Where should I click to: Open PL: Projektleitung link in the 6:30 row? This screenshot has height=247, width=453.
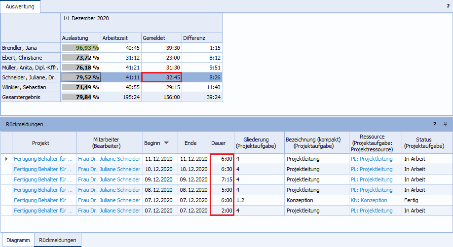pyautogui.click(x=372, y=169)
